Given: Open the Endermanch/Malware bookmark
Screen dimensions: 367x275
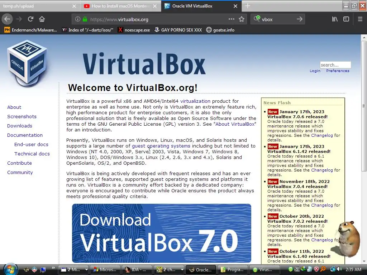Looking at the screenshot, I should [x=31, y=30].
